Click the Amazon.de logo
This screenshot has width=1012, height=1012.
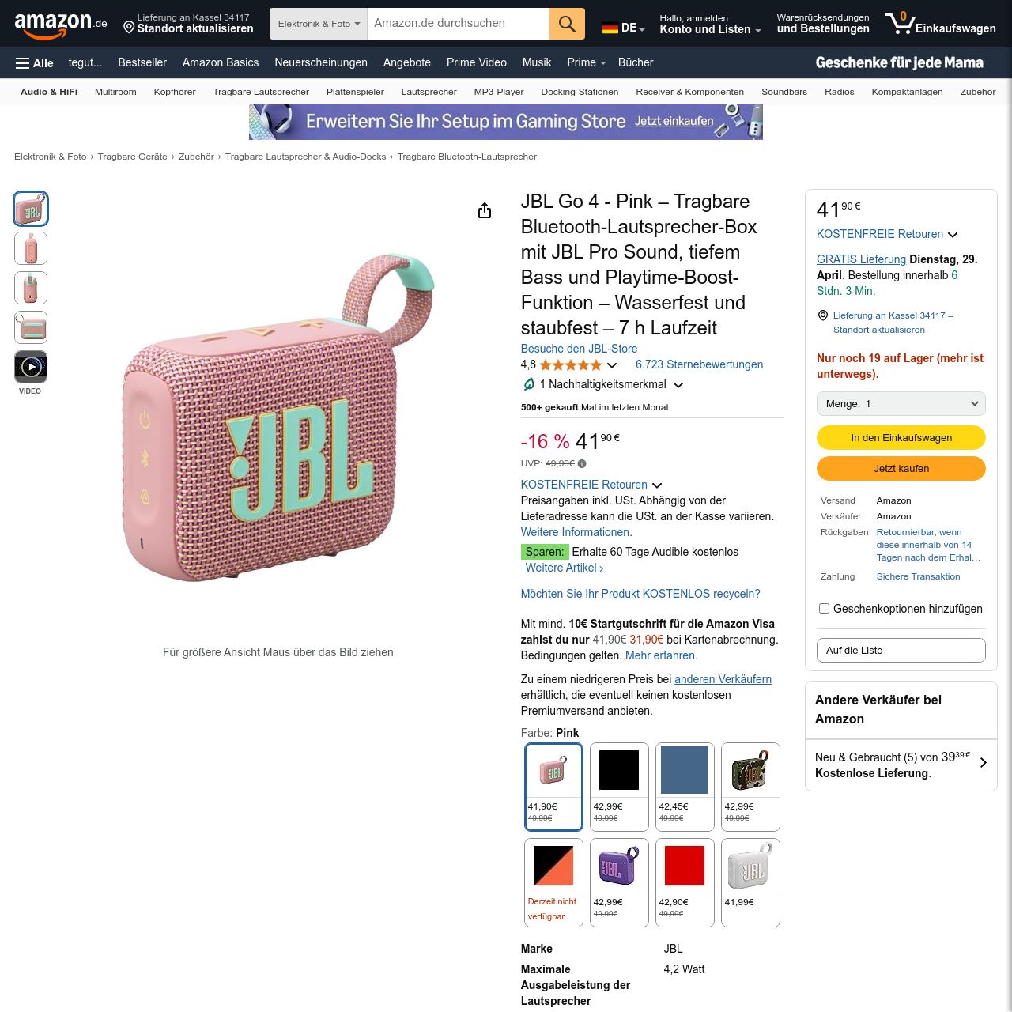click(x=61, y=25)
